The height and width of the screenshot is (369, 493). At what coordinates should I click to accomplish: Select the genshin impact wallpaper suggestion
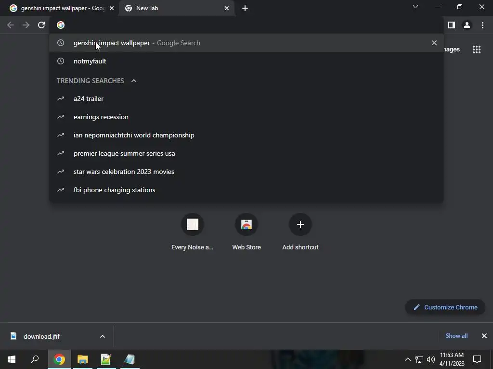pos(246,43)
